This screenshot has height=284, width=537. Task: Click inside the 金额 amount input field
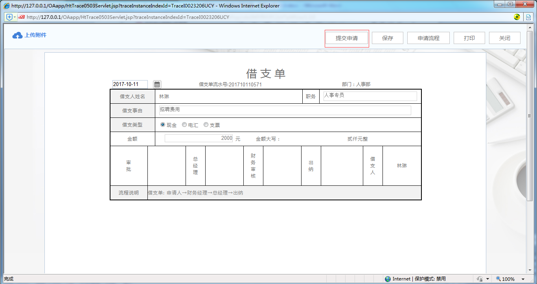point(199,138)
